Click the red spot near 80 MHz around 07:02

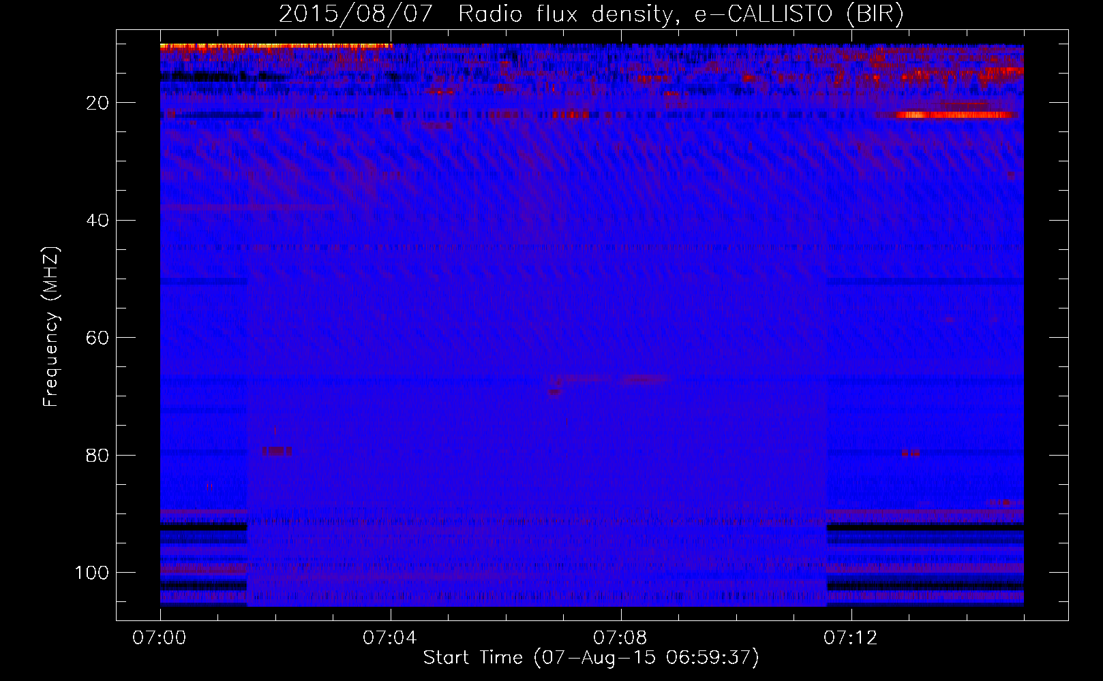point(277,451)
